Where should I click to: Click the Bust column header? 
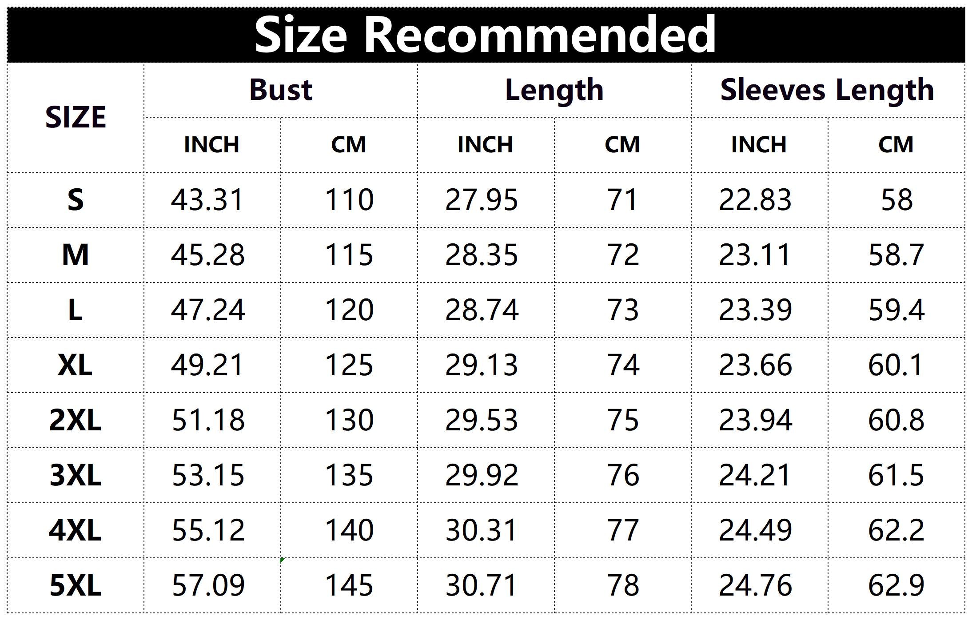[281, 90]
